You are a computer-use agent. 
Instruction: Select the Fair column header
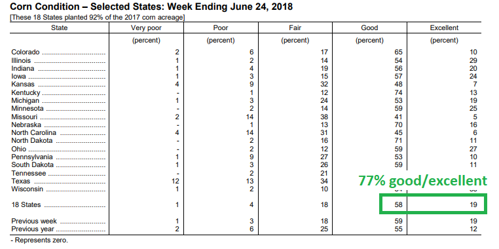pyautogui.click(x=295, y=28)
